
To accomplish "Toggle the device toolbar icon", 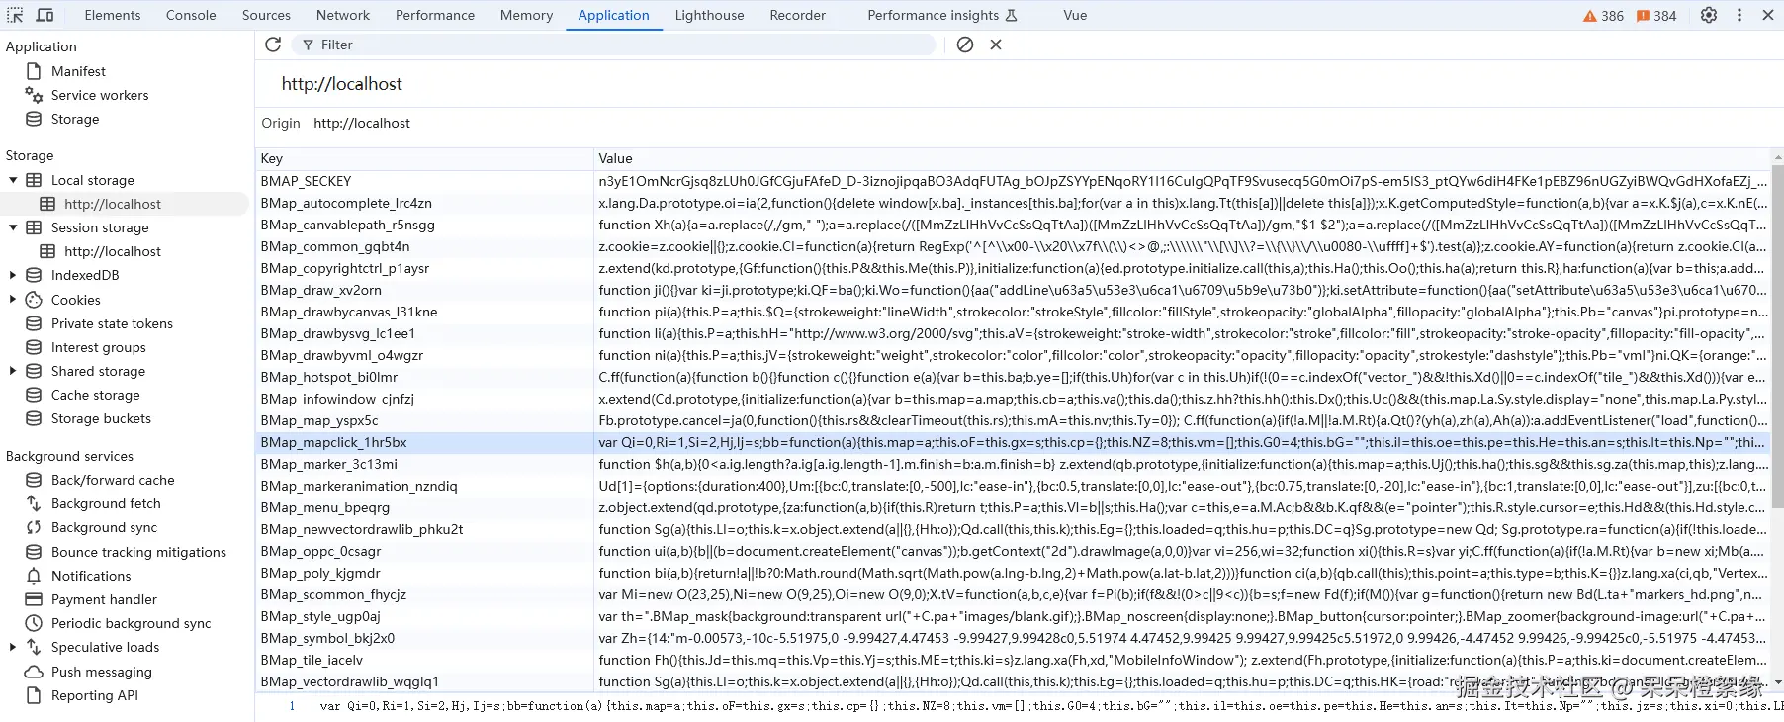I will point(45,15).
